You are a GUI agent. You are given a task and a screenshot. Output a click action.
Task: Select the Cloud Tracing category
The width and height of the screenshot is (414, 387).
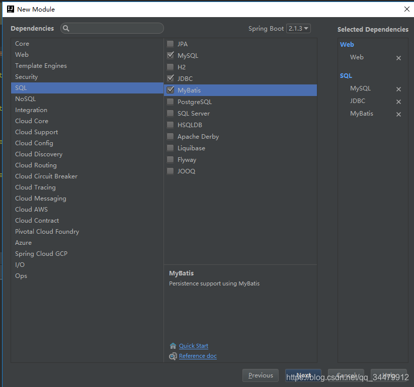[x=87, y=187]
